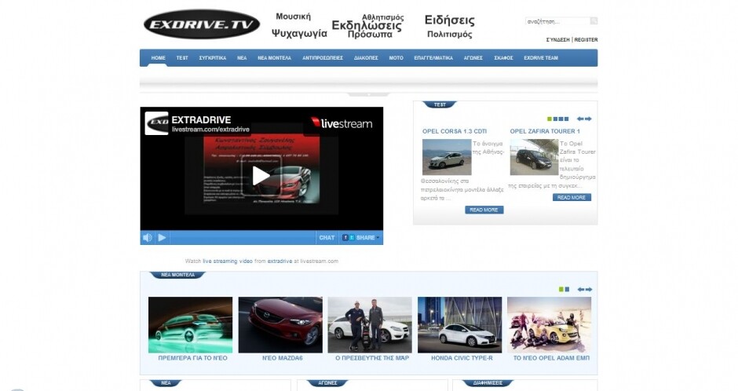The height and width of the screenshot is (391, 738).
Task: Click the small play icon in player bar
Action: coord(162,238)
